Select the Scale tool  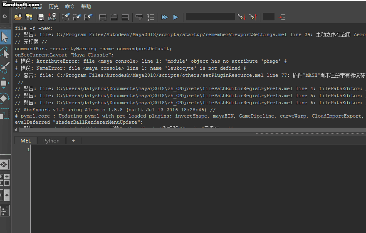click(x=4, y=114)
